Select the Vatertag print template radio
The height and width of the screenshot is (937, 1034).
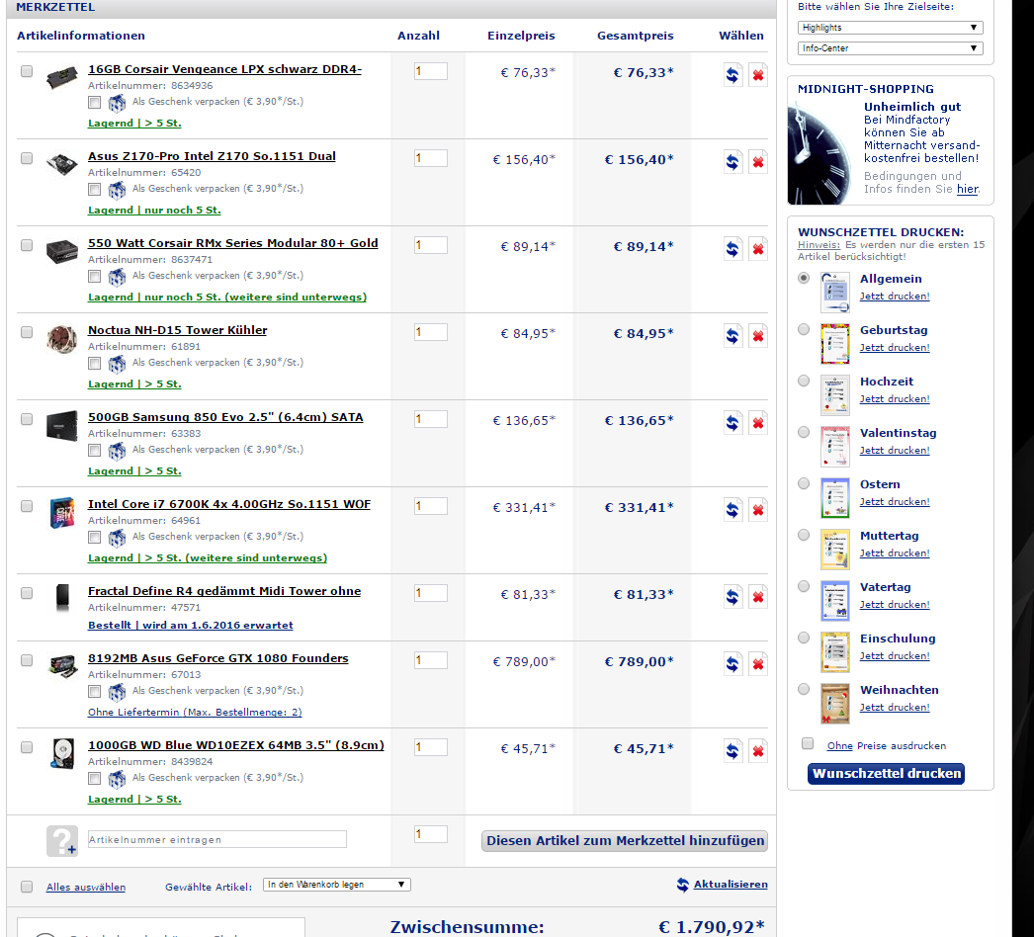click(x=804, y=586)
